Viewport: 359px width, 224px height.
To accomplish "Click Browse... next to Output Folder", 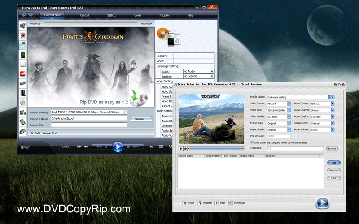I will pyautogui.click(x=140, y=119).
